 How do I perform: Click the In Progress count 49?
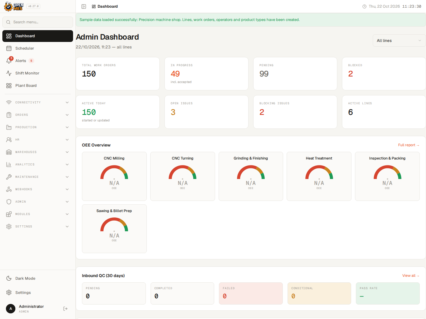point(175,74)
